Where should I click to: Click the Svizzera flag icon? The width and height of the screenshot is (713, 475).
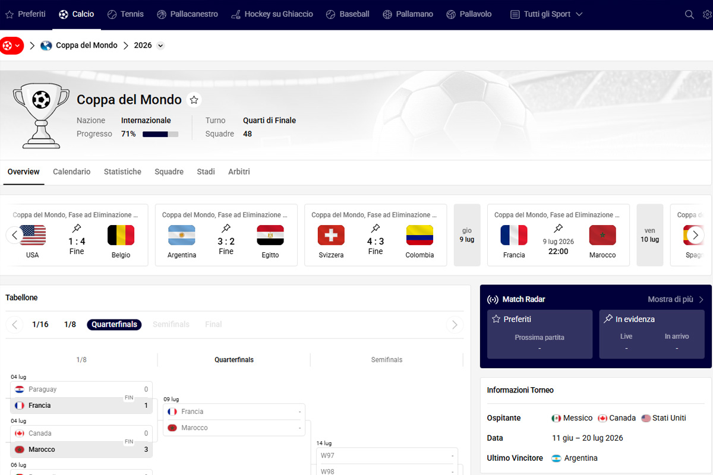[x=331, y=235]
